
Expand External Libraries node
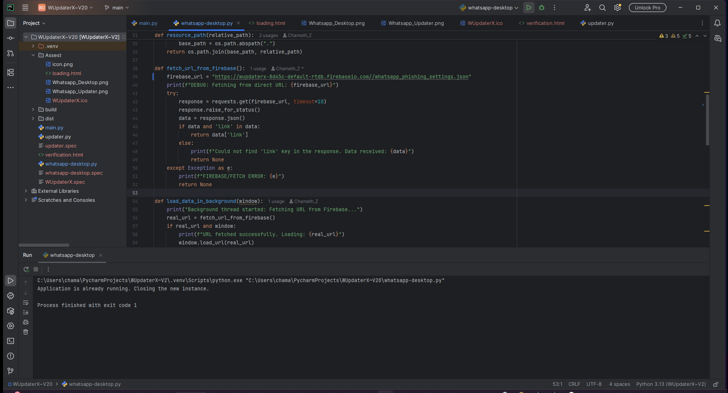click(x=26, y=191)
